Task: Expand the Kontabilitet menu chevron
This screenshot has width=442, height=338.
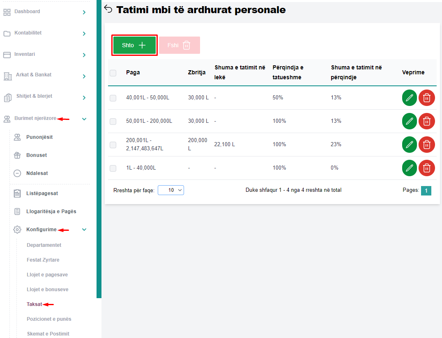Action: [x=84, y=34]
